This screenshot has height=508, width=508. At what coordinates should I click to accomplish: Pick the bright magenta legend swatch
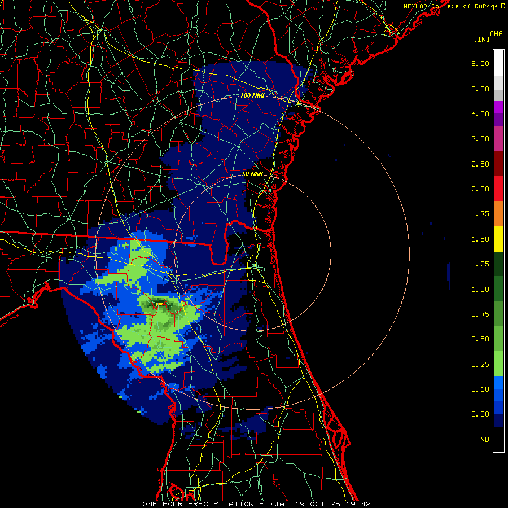point(498,107)
